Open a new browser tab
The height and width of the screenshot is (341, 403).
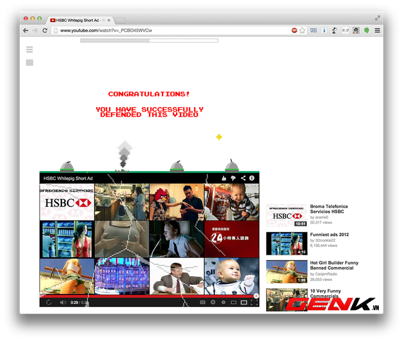pyautogui.click(x=120, y=20)
